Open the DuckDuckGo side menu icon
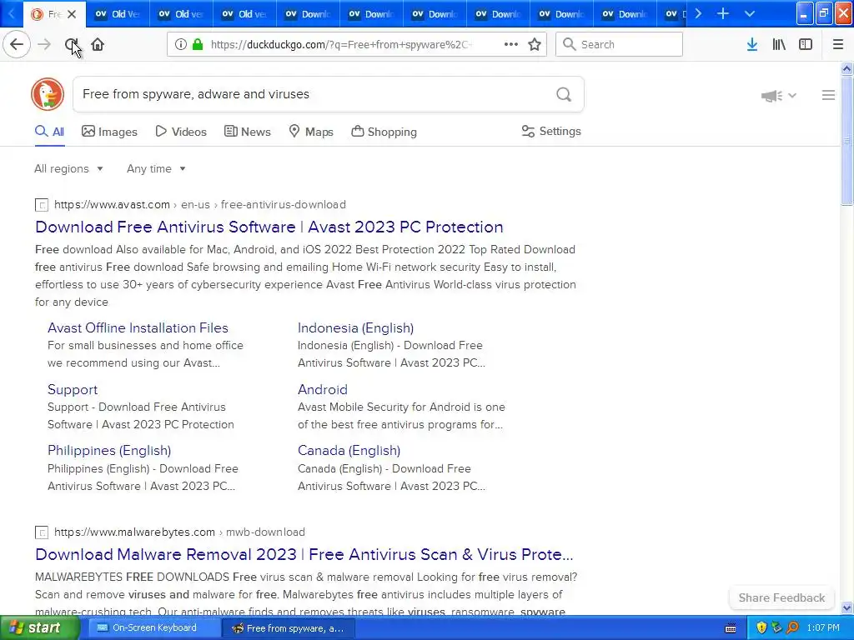 pyautogui.click(x=828, y=95)
